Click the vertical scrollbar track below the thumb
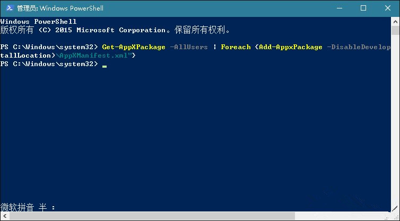 click(x=395, y=122)
